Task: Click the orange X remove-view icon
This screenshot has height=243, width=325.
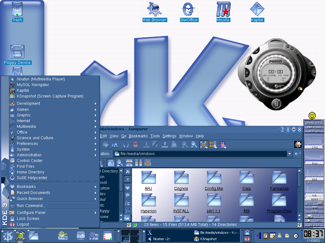Action: pyautogui.click(x=148, y=163)
